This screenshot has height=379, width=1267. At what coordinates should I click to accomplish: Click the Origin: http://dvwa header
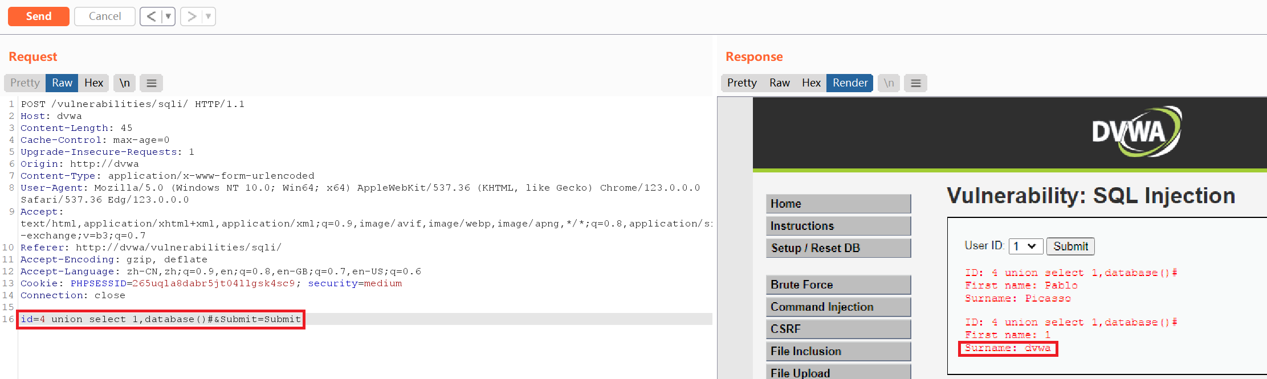tap(80, 164)
